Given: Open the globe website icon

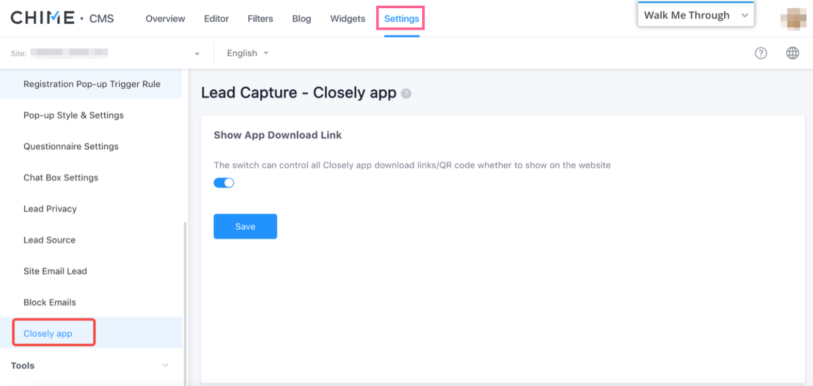Looking at the screenshot, I should [792, 53].
